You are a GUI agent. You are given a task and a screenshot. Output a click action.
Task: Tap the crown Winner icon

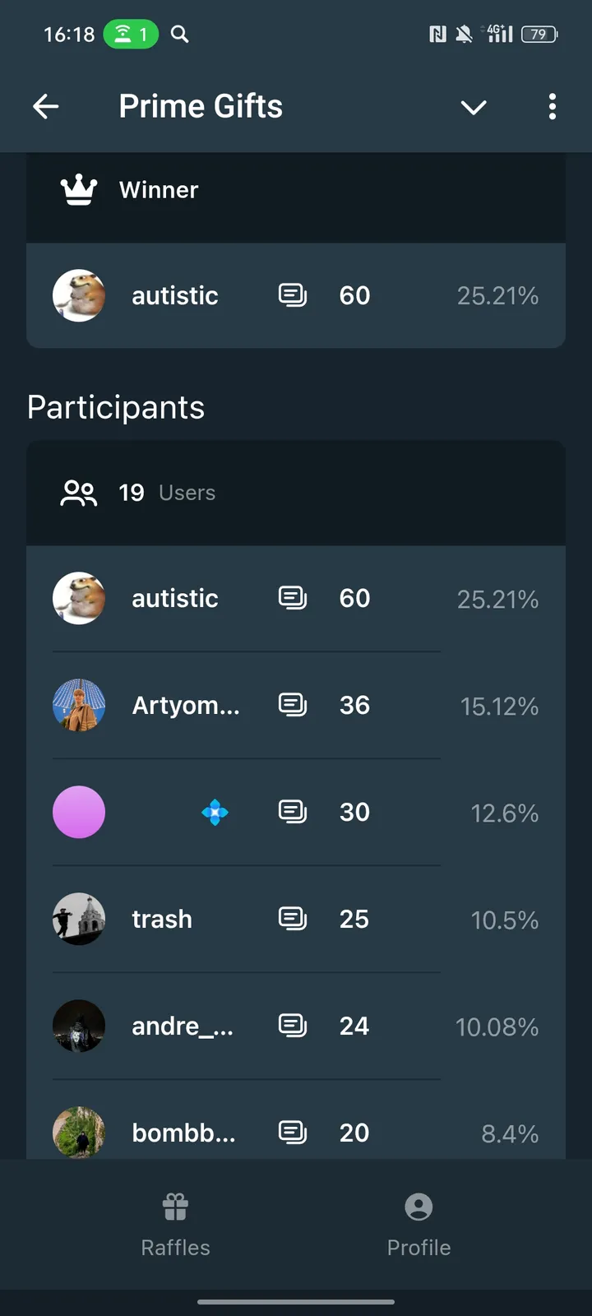point(79,190)
